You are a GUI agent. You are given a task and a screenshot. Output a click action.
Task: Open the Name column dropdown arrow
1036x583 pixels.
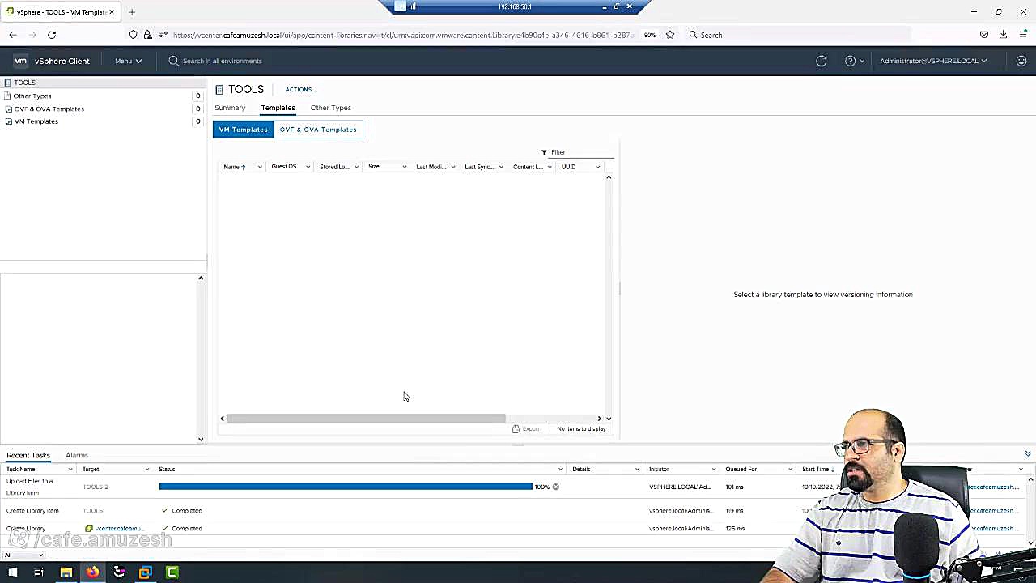[259, 167]
